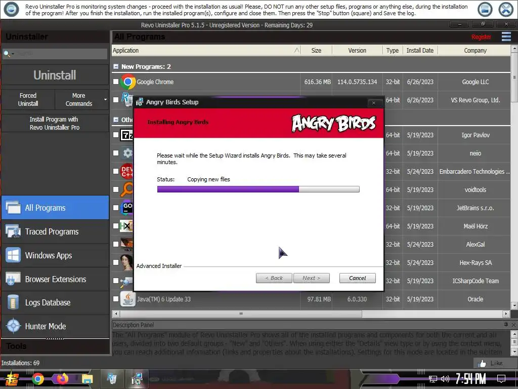The width and height of the screenshot is (518, 389).
Task: Switch to Revo Uninstaller taskbar icon
Action: click(112, 379)
